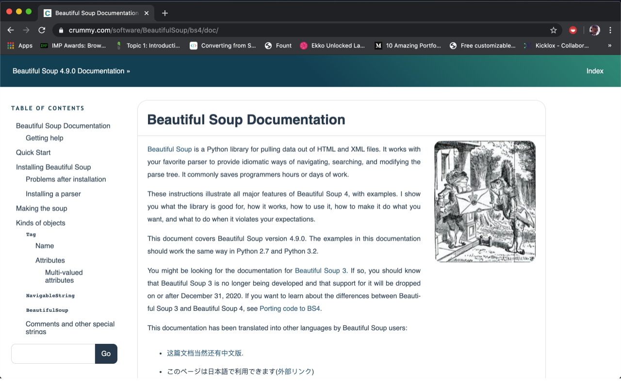Open the Kicklox - Collabor... bookmark

(x=556, y=46)
